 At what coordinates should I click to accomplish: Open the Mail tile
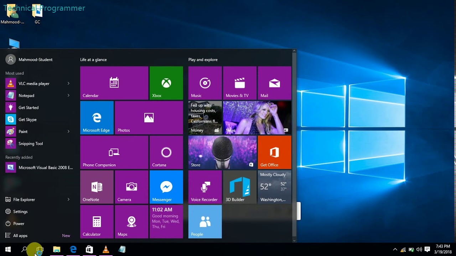pyautogui.click(x=275, y=83)
